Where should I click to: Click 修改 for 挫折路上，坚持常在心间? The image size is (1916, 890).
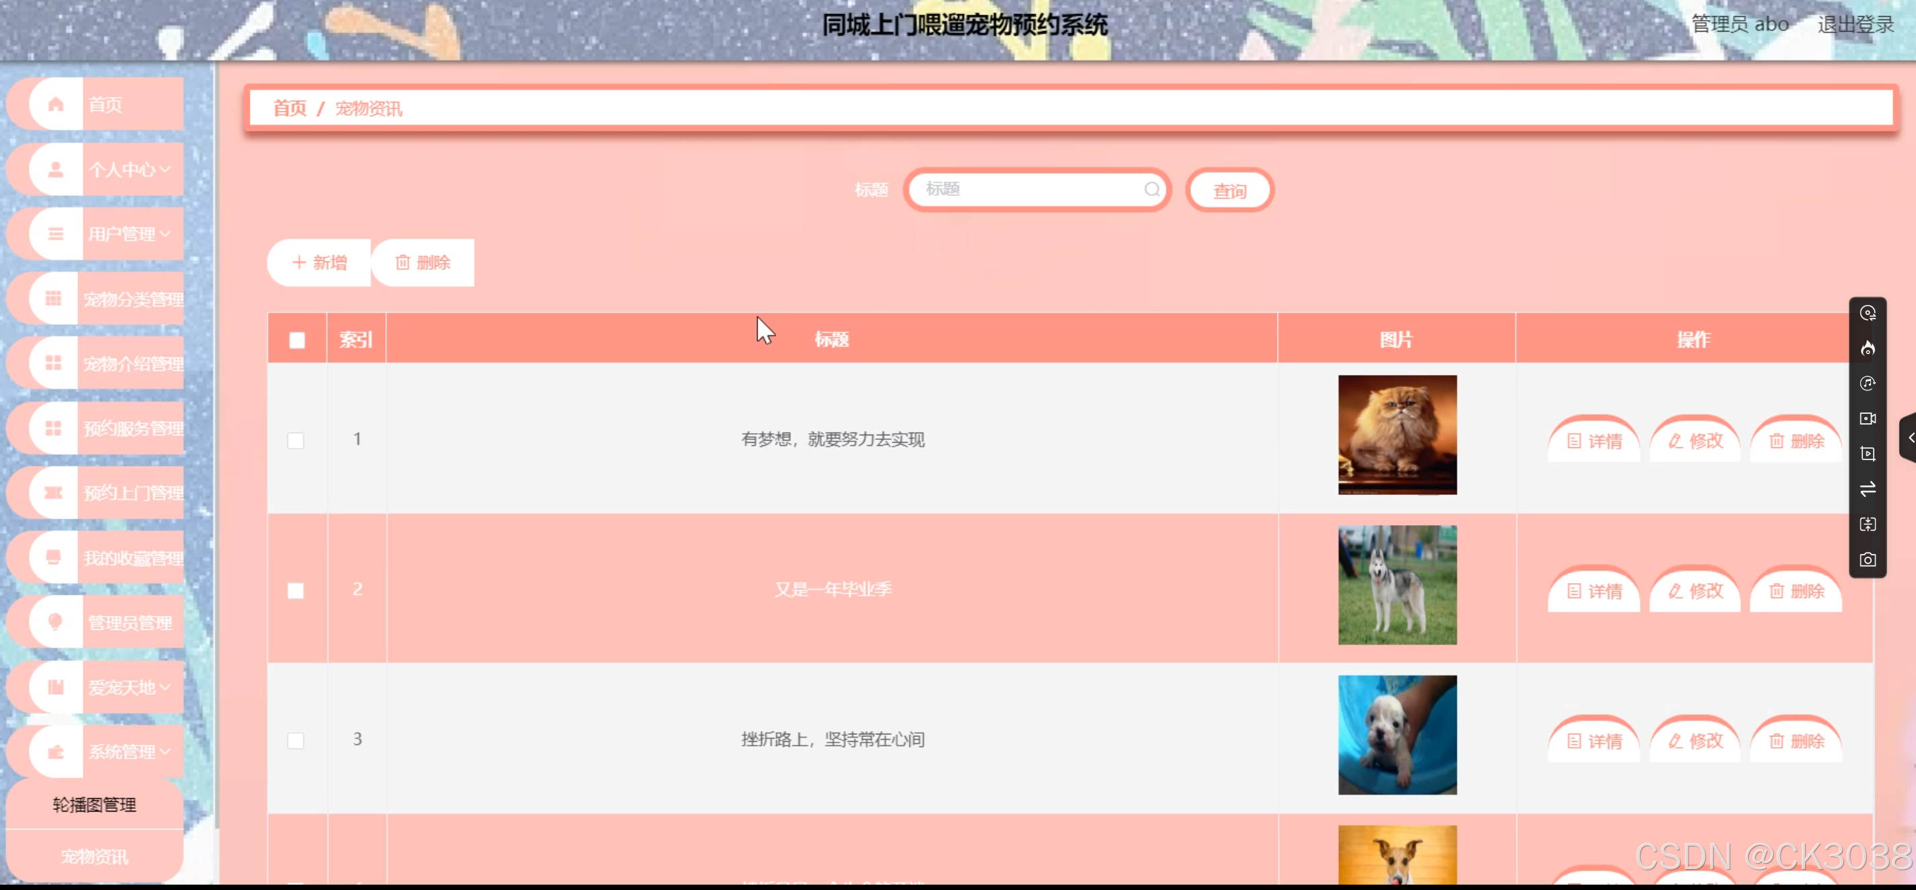(x=1695, y=740)
